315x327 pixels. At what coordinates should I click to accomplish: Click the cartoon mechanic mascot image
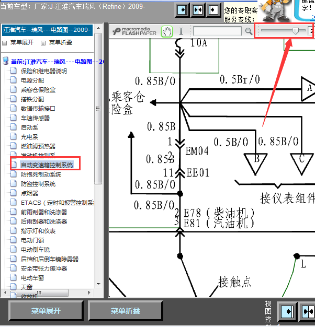pyautogui.click(x=275, y=10)
